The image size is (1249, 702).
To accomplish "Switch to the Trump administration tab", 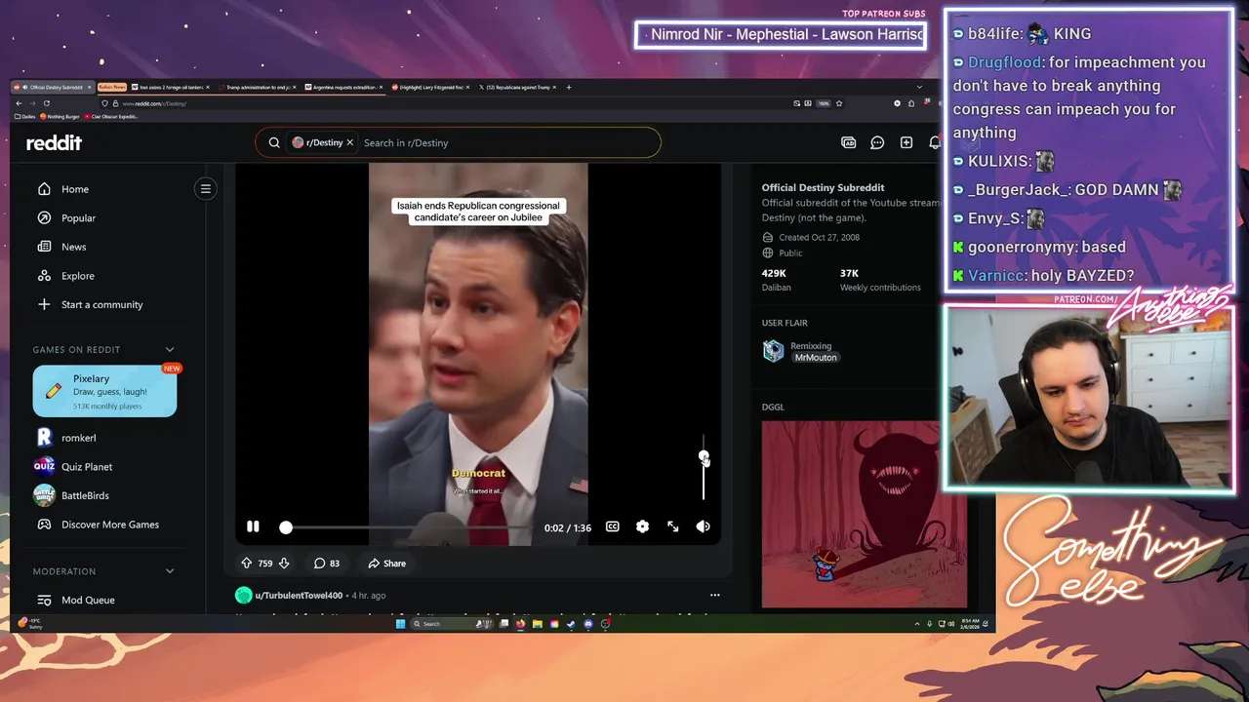I will 258,87.
